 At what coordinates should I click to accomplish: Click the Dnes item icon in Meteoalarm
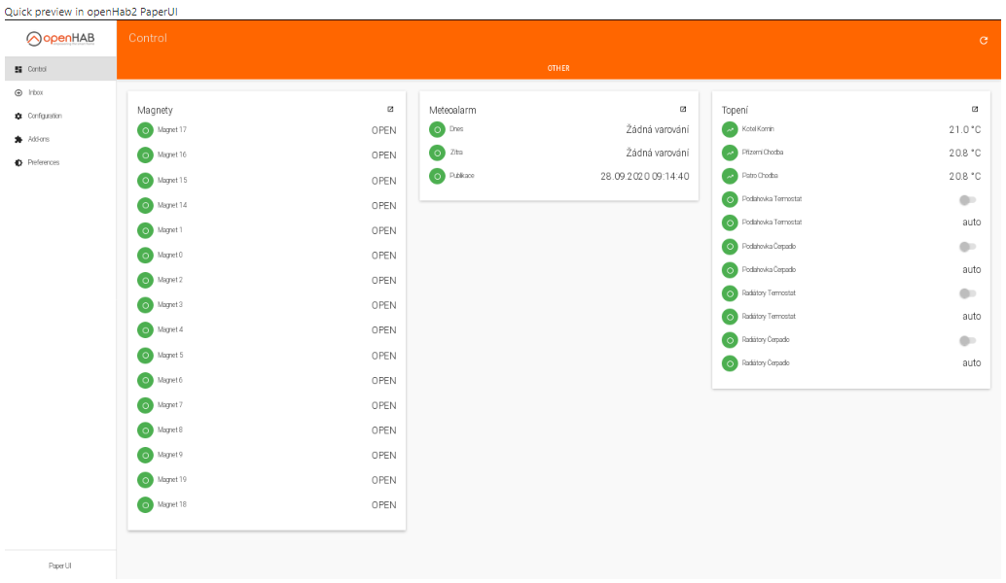click(x=437, y=129)
